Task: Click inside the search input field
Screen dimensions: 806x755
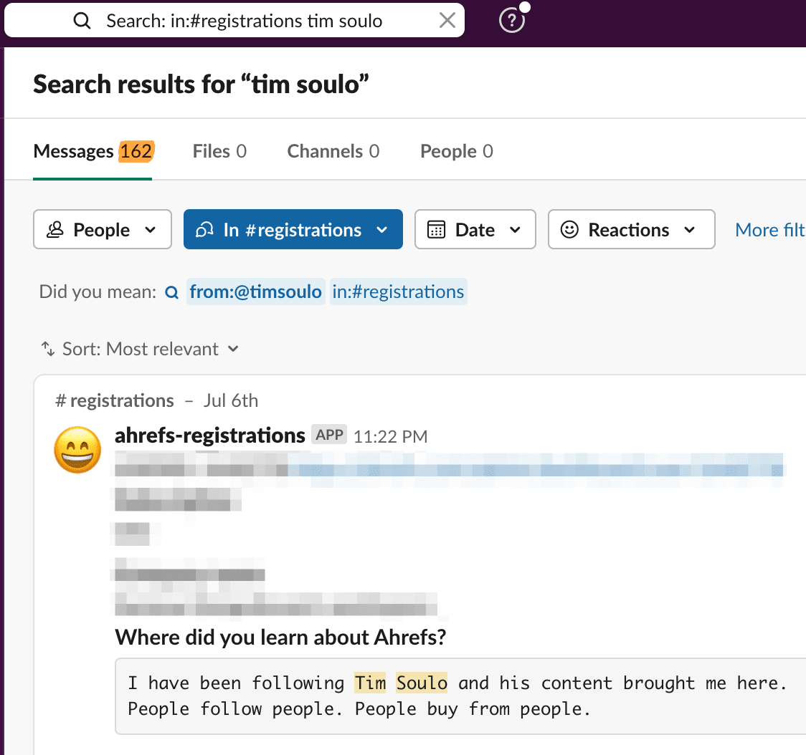Action: pos(251,20)
